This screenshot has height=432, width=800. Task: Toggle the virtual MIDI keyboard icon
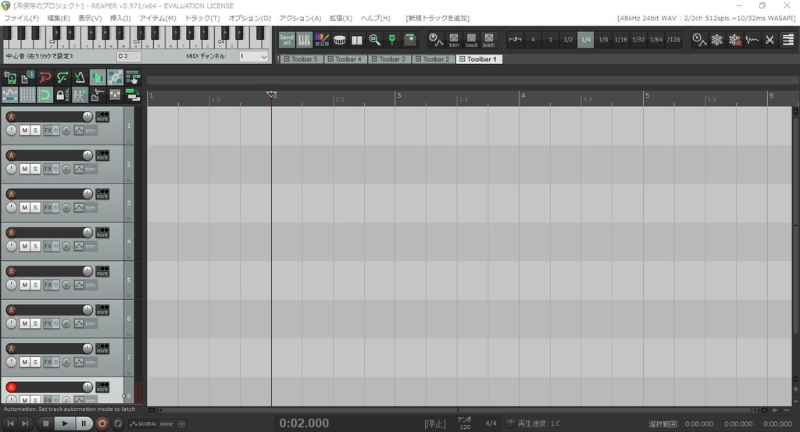click(304, 39)
